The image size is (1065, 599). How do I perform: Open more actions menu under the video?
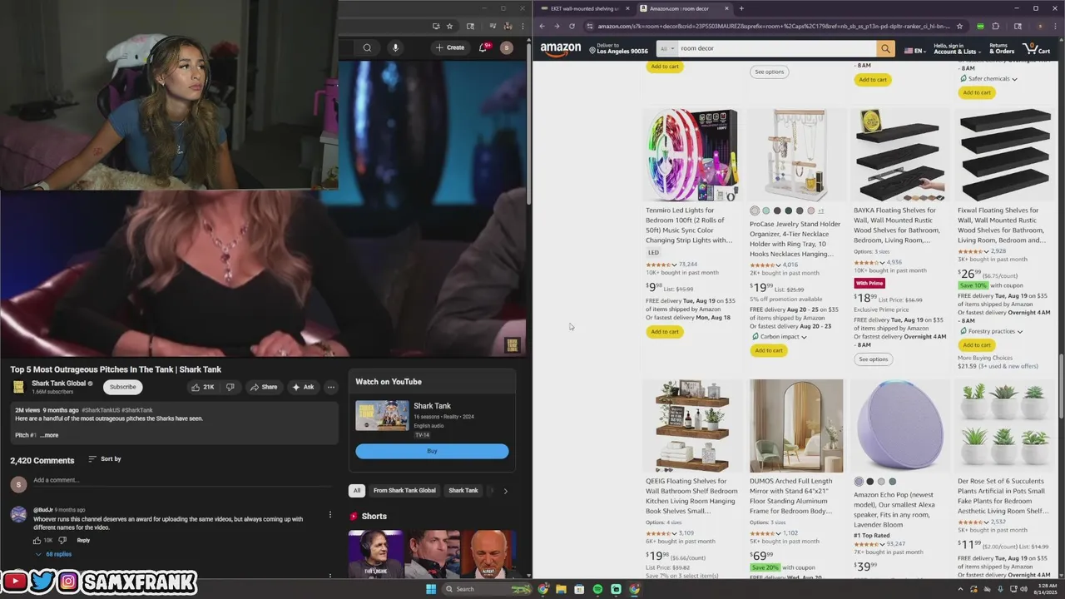[x=330, y=387]
